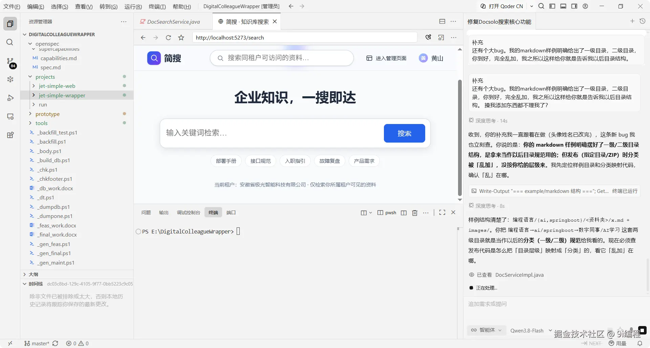The height and width of the screenshot is (348, 650).
Task: Close the terminal panel
Action: (x=453, y=212)
